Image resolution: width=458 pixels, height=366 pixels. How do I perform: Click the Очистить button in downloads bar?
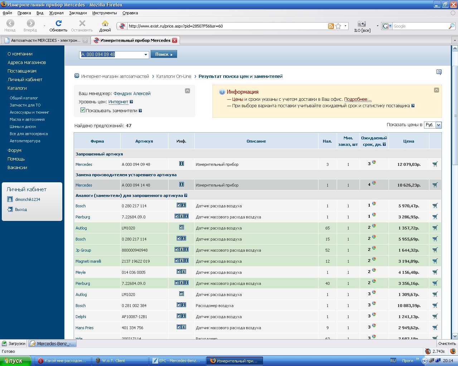point(447,343)
